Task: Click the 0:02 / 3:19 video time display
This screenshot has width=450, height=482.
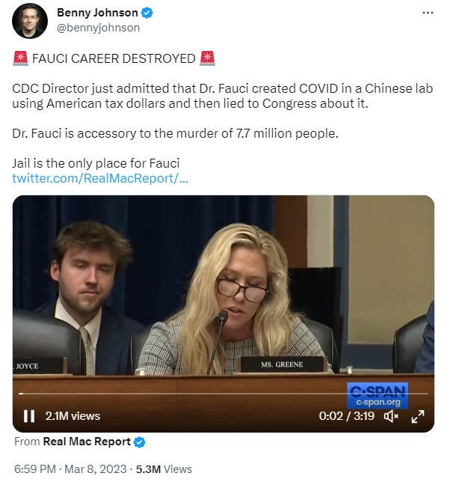Action: pyautogui.click(x=346, y=416)
